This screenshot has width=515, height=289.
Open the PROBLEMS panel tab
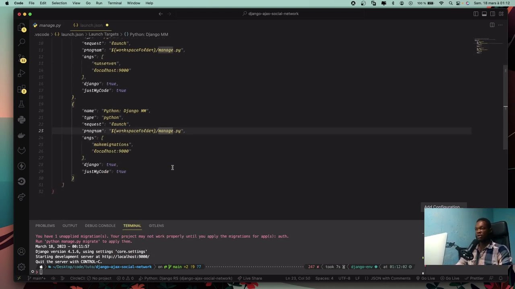[x=45, y=226]
